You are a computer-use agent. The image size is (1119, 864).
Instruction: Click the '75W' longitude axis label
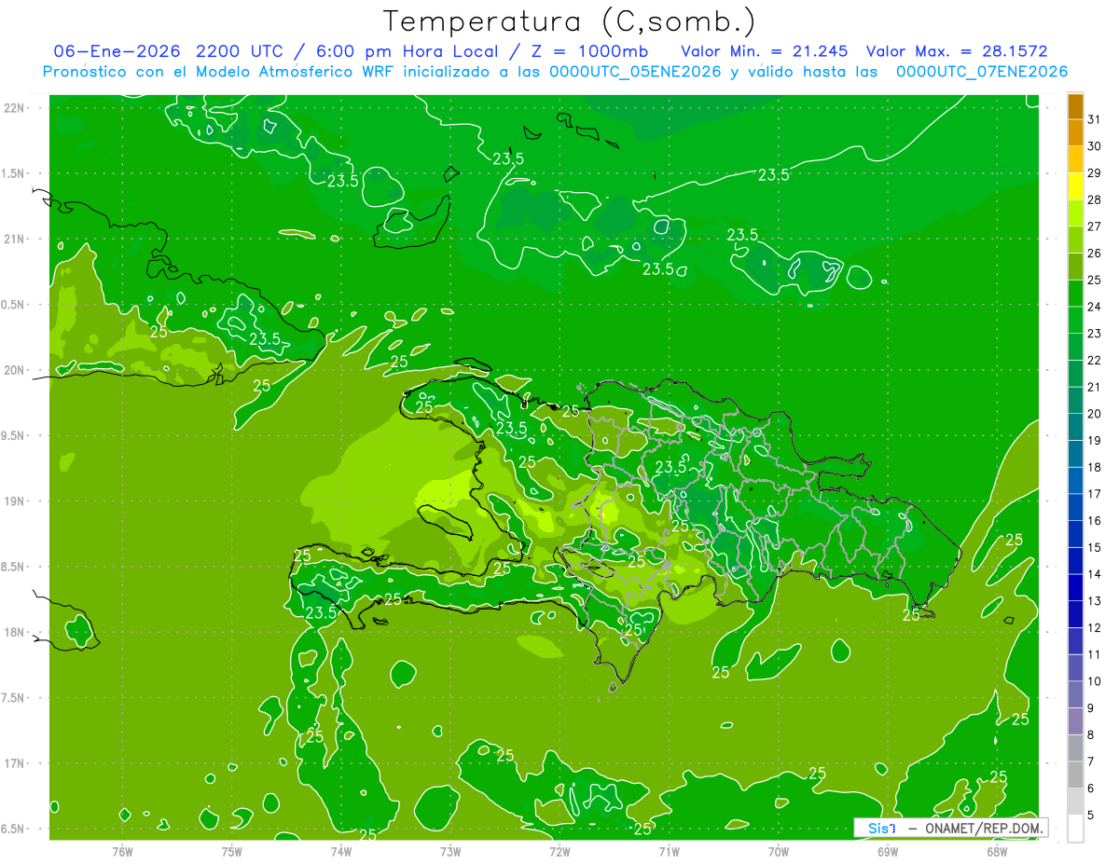click(232, 852)
